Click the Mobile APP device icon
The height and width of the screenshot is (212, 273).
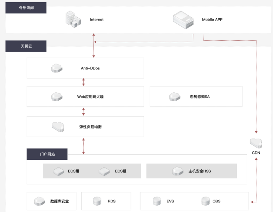[183, 20]
